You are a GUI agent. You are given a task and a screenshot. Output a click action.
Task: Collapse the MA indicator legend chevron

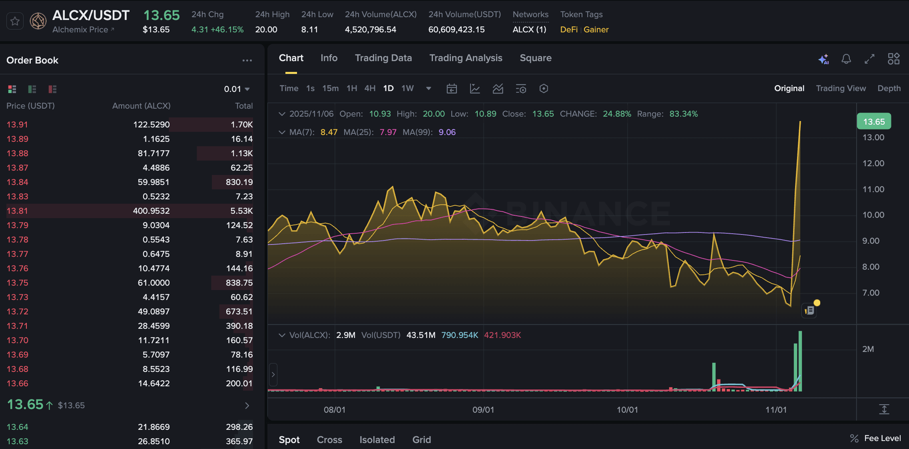pyautogui.click(x=282, y=132)
